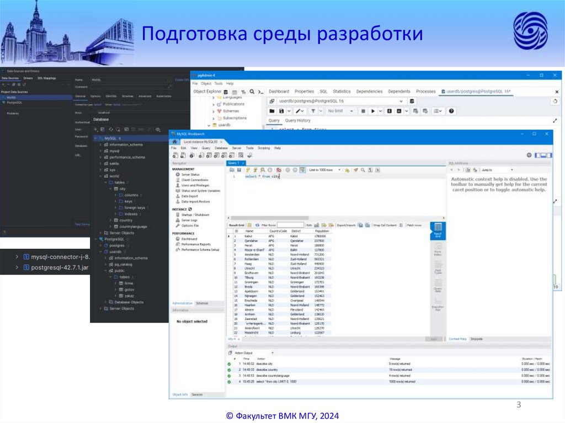Select the Statistics tab in pgAdmin

(342, 92)
